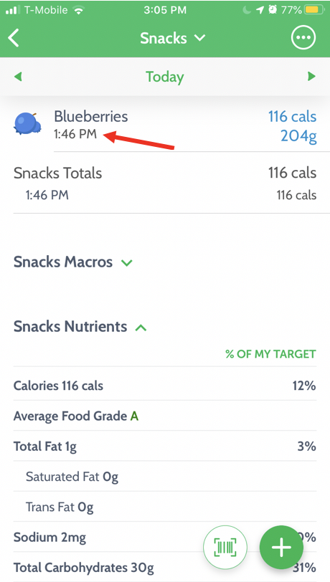Go to next day arrow
Viewport: 330px width, 582px height.
click(x=311, y=77)
